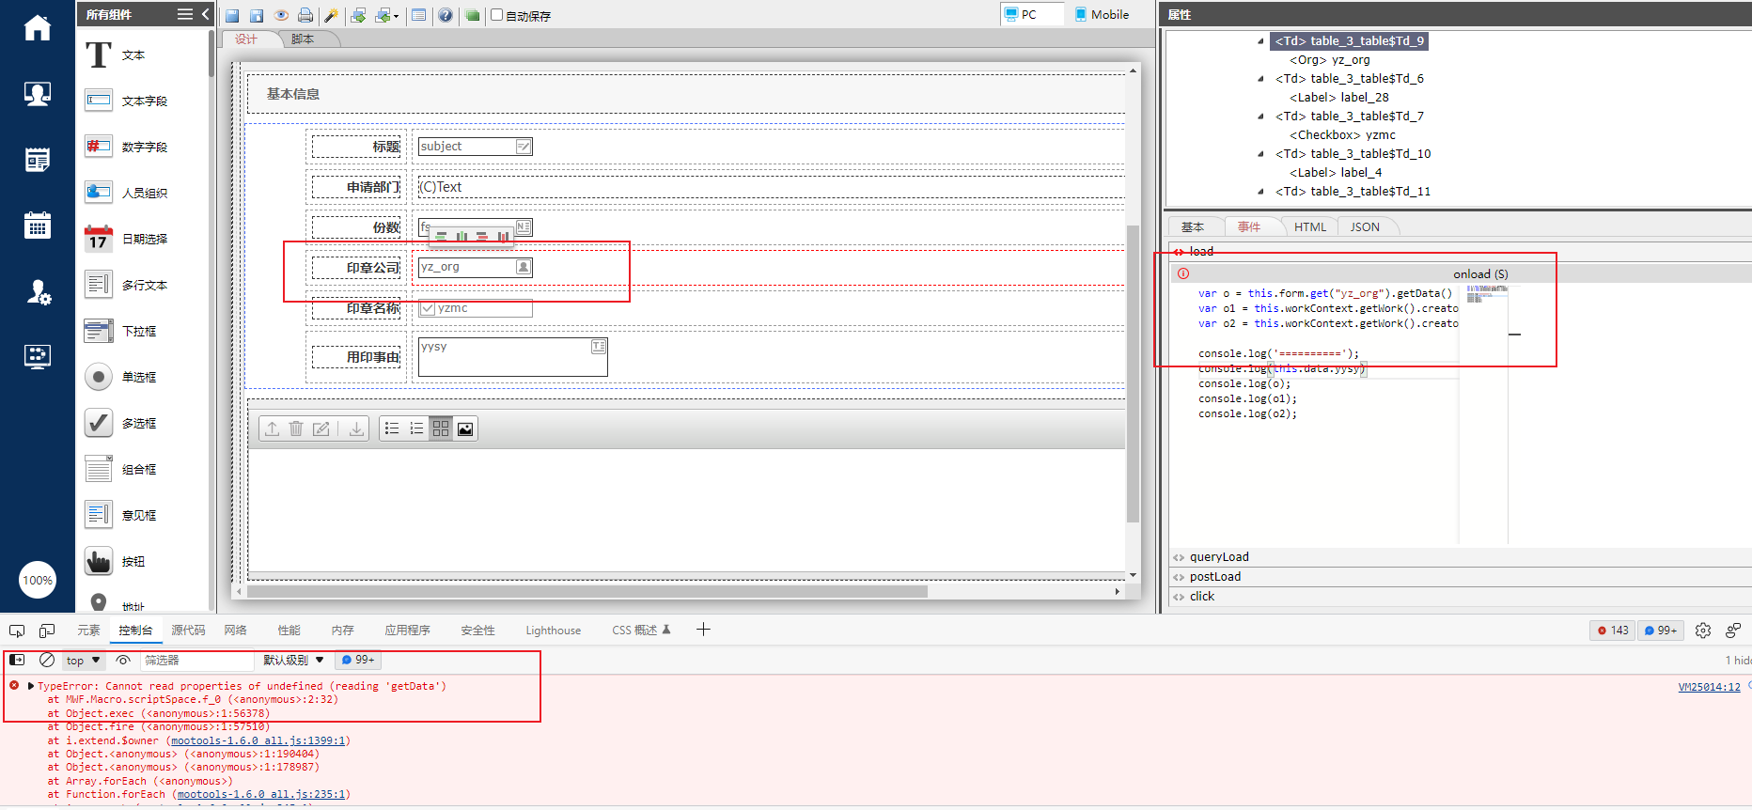The width and height of the screenshot is (1752, 810).
Task: Click the trash icon in attachment toolbar
Action: (x=296, y=428)
